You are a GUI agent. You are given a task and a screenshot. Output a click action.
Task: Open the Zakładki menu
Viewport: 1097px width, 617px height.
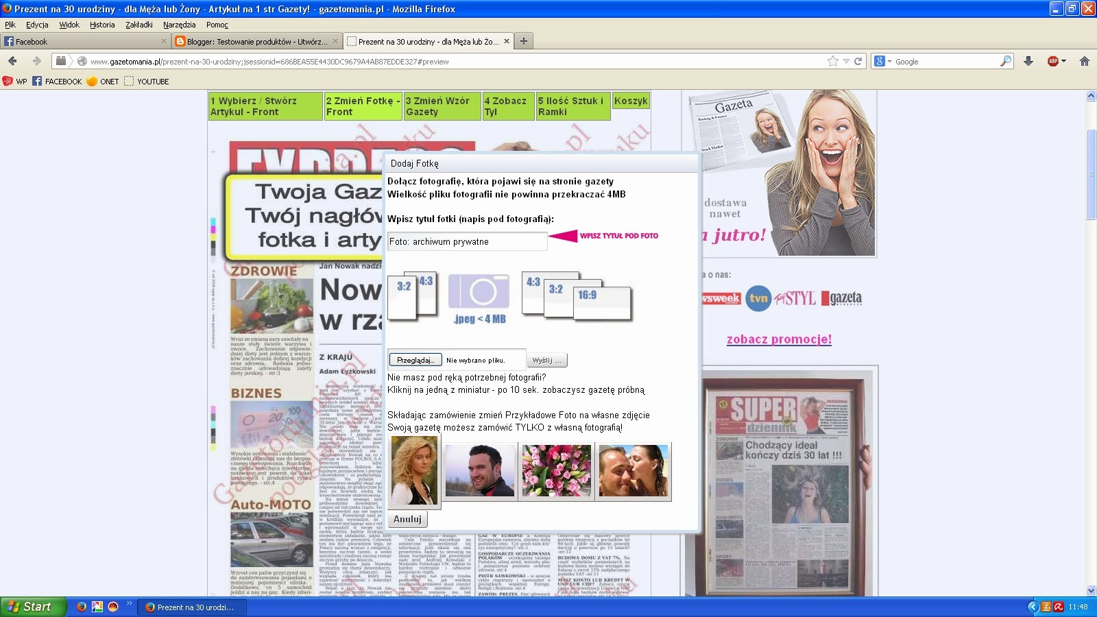[139, 25]
